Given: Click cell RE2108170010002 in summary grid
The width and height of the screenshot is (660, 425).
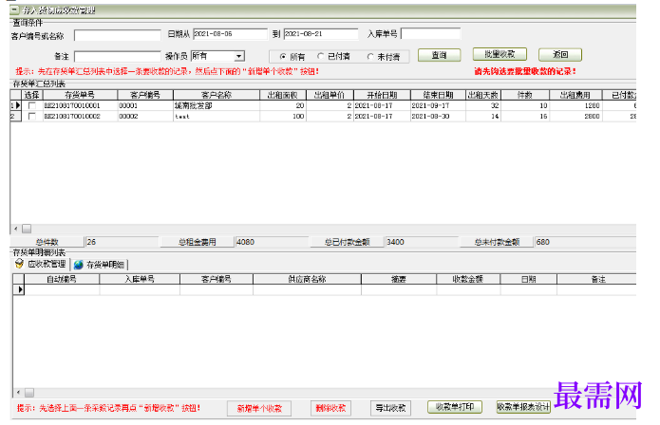Looking at the screenshot, I should pyautogui.click(x=80, y=117).
